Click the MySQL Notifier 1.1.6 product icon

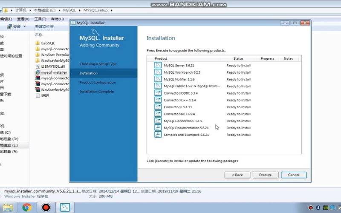[158, 79]
